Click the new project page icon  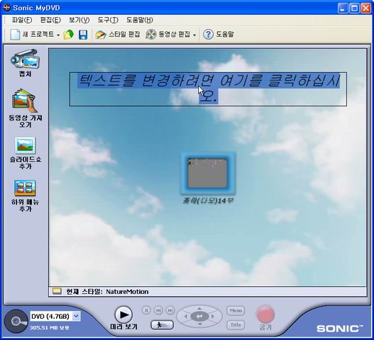pyautogui.click(x=15, y=35)
